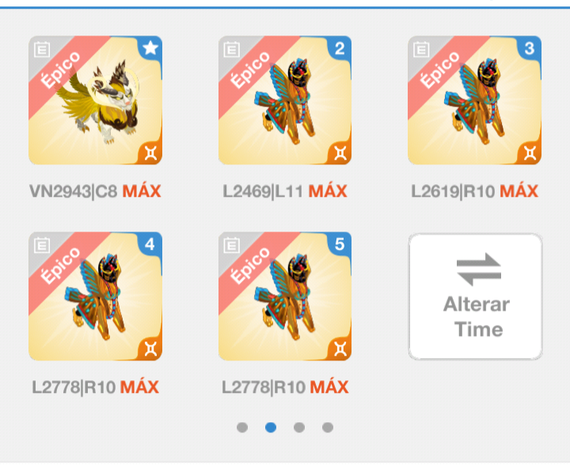This screenshot has width=570, height=472.
Task: Click the info sheet icon on card number 5
Action: (231, 245)
